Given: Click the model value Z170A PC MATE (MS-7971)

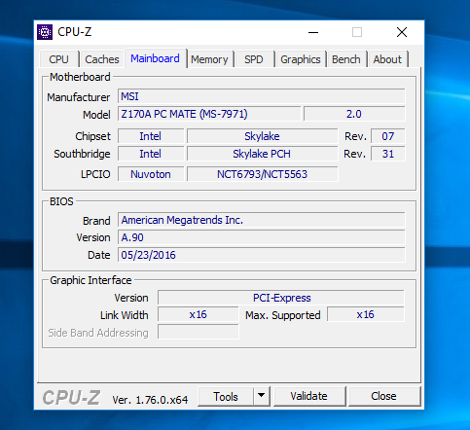Looking at the screenshot, I should coord(209,114).
